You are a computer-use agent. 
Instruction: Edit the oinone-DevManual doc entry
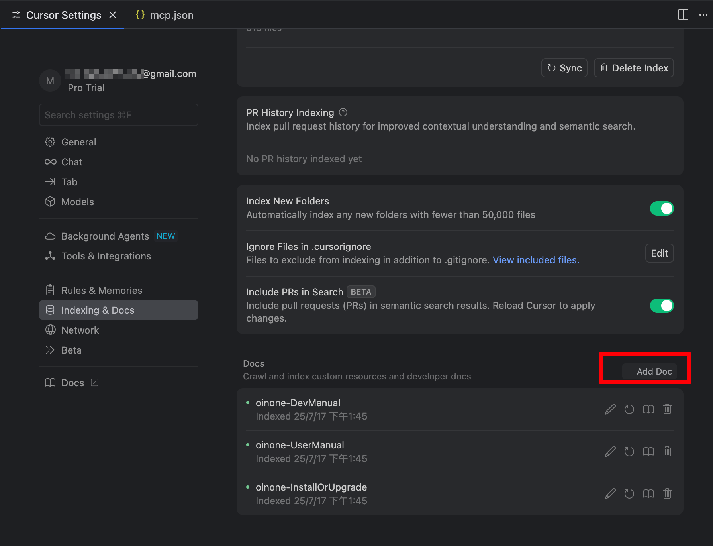click(x=610, y=409)
